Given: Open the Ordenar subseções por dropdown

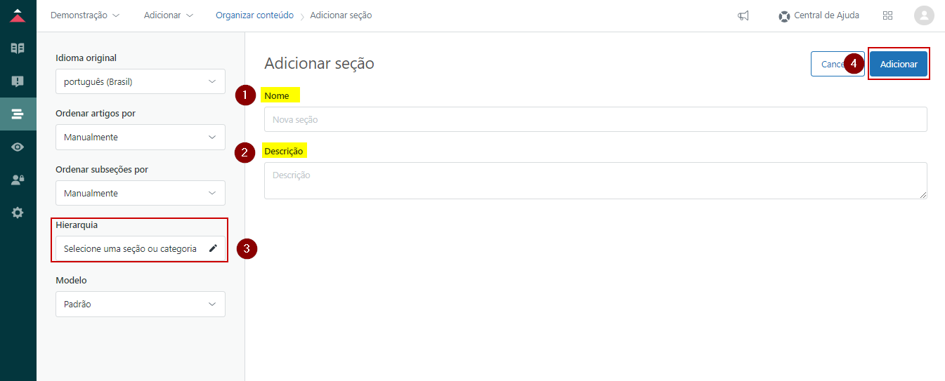Looking at the screenshot, I should (x=141, y=193).
